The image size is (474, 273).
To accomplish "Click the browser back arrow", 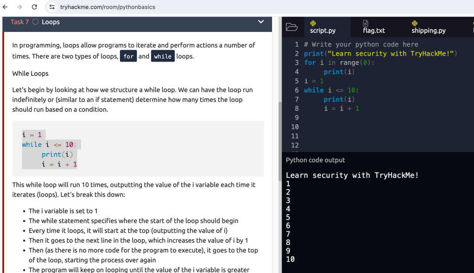I will click(6, 7).
